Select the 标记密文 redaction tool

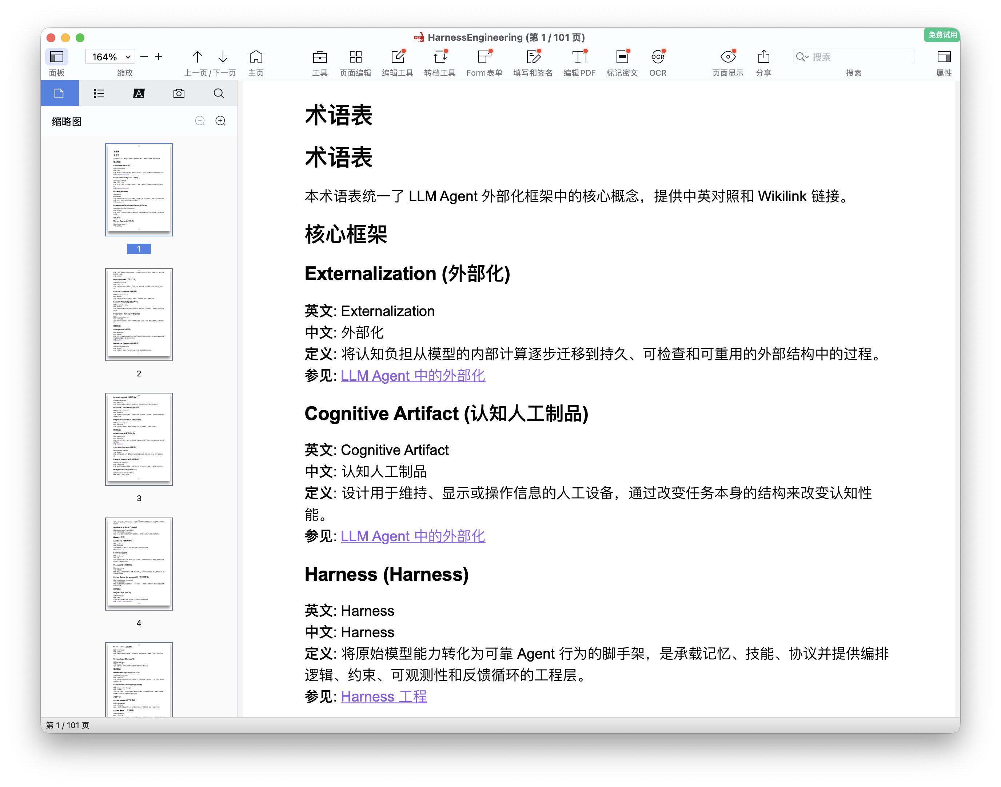(x=621, y=57)
